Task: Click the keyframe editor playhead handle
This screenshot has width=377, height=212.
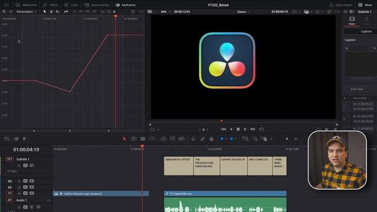Action: click(115, 16)
